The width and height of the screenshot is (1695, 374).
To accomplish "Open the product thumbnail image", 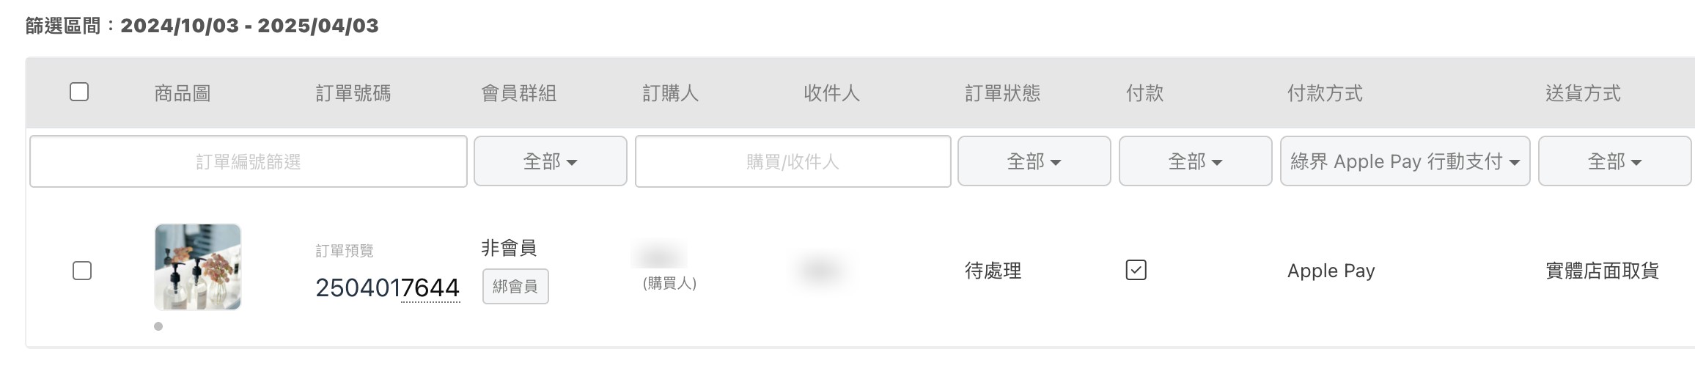I will (x=198, y=267).
